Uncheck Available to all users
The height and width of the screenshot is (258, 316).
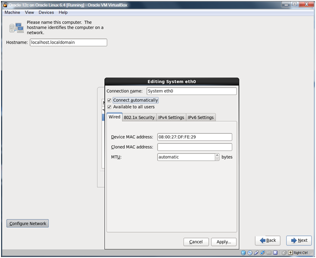pyautogui.click(x=109, y=107)
